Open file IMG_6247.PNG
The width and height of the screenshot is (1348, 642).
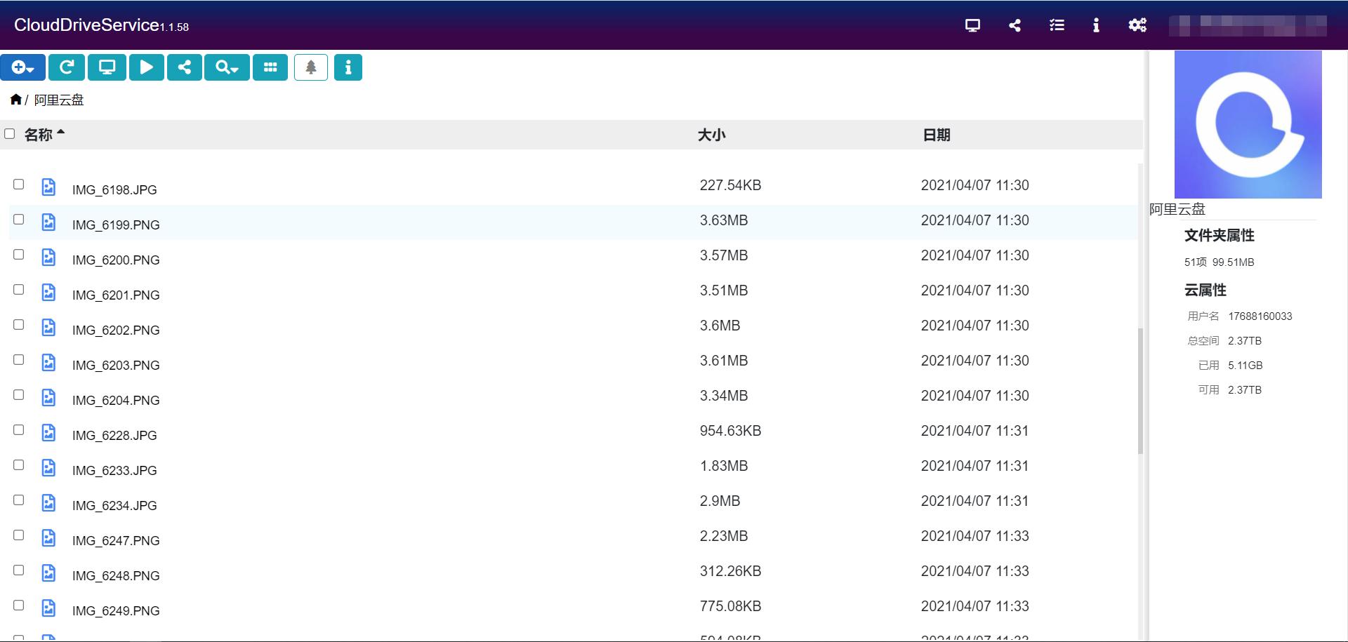click(x=116, y=541)
